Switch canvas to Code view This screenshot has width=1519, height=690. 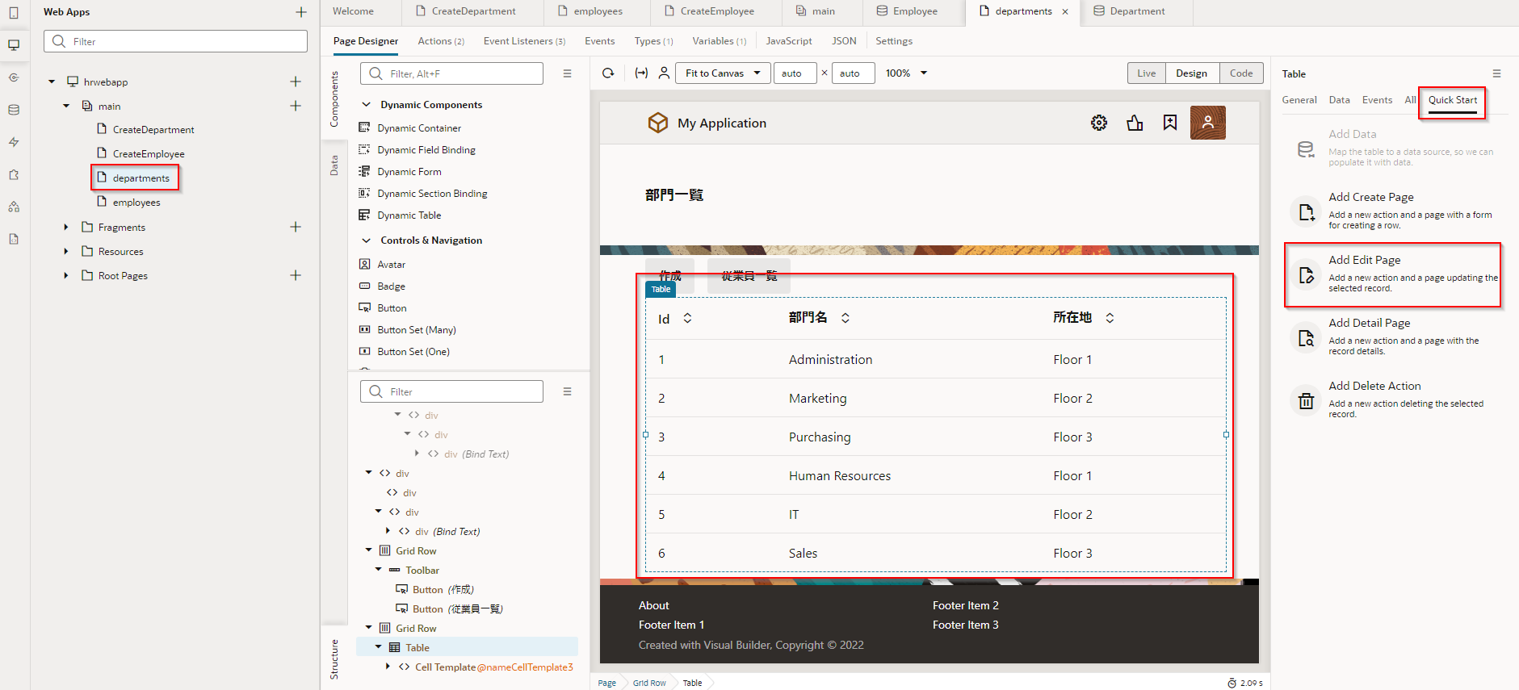tap(1240, 73)
